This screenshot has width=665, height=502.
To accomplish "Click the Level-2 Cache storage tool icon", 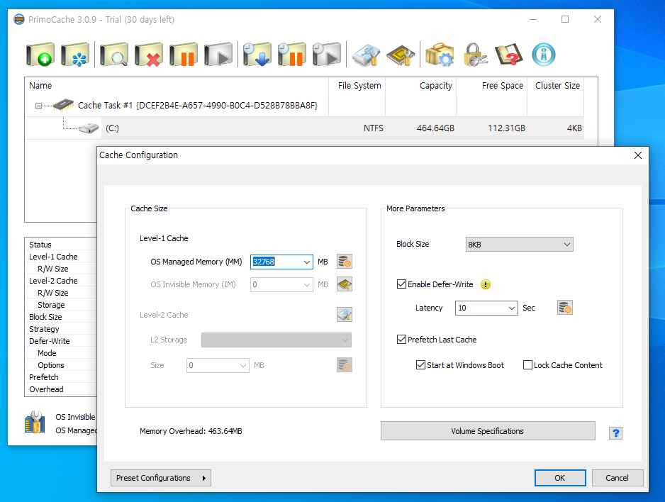I will [x=345, y=315].
